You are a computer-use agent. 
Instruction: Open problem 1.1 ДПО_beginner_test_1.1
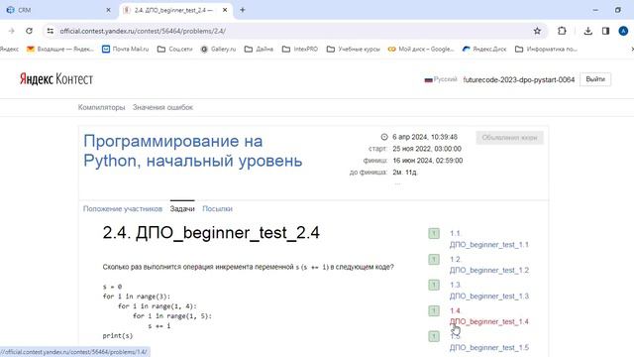click(x=489, y=239)
